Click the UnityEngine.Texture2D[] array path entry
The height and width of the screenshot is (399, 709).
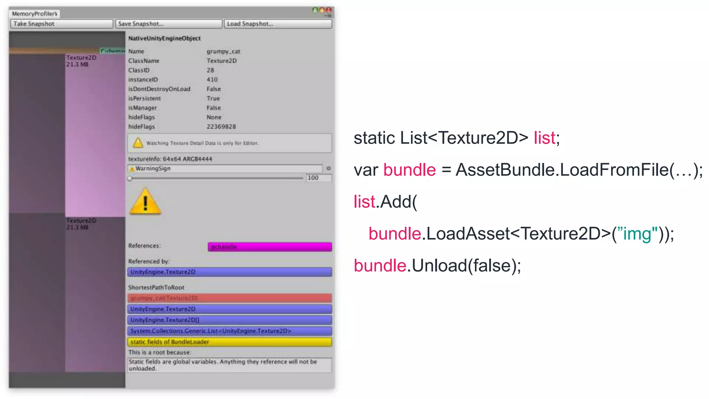pos(229,320)
